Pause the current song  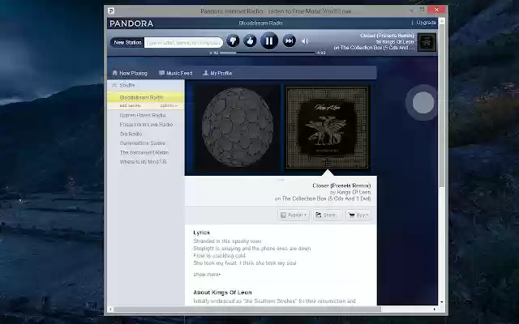click(x=269, y=40)
